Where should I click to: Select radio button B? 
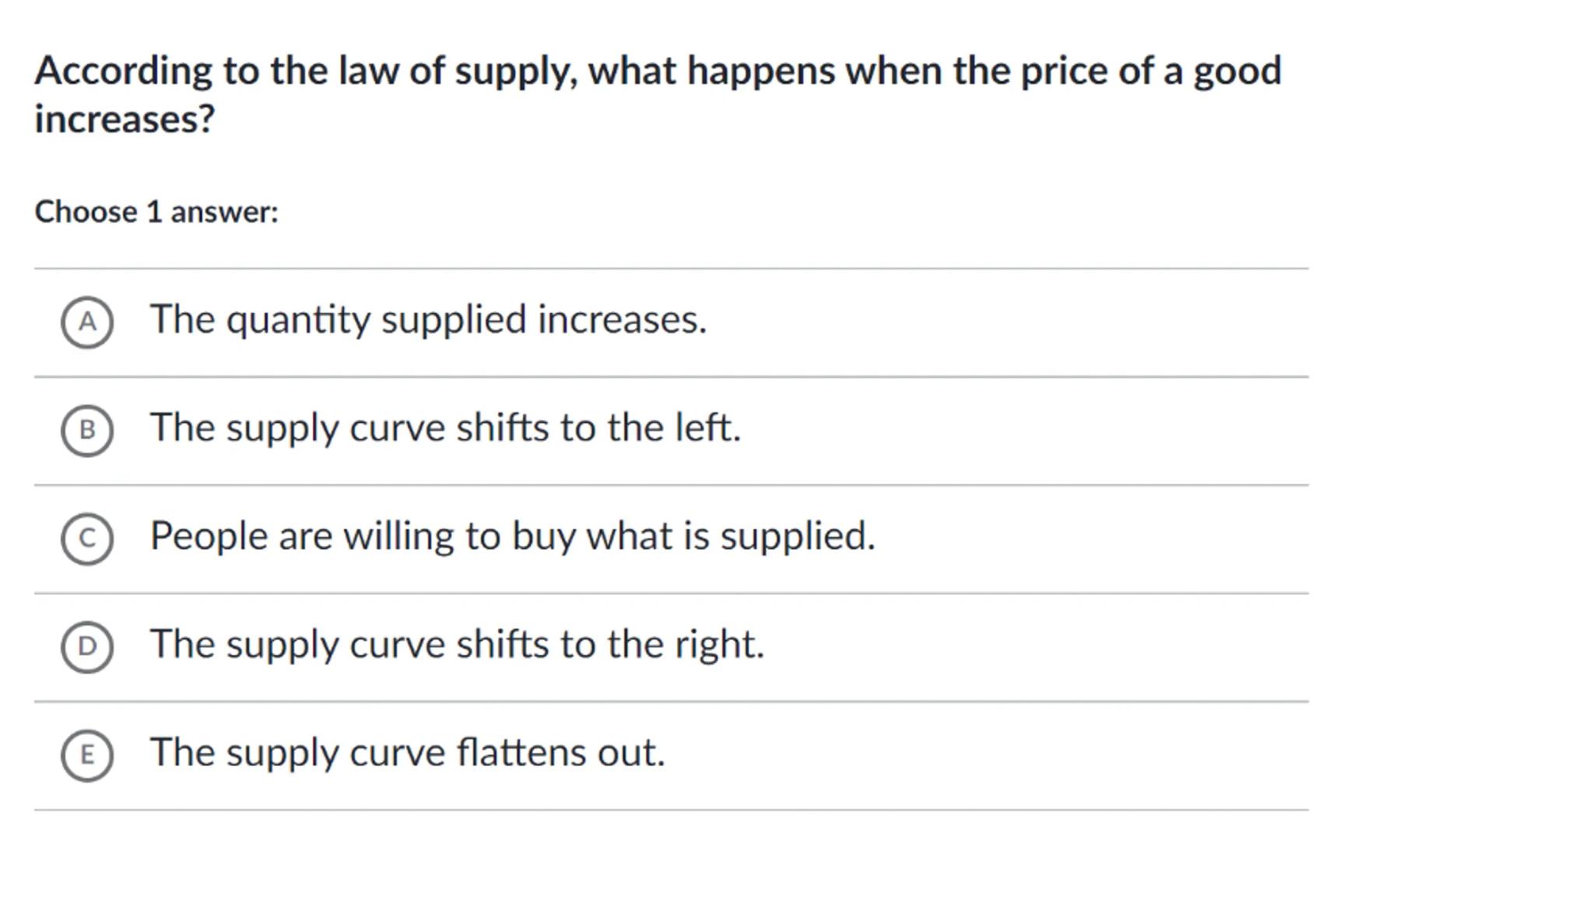(x=87, y=430)
